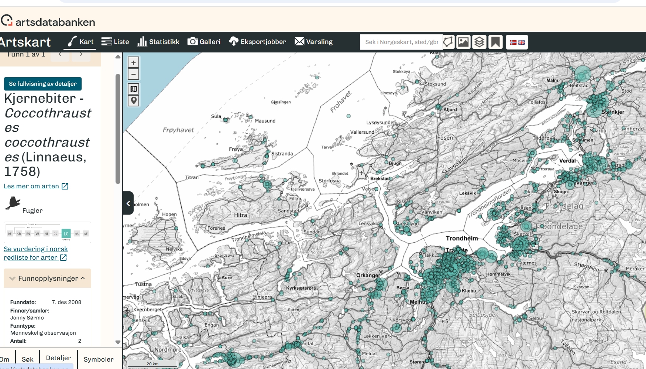Click Se fullvisning av detaljer button
Screen dimensions: 646x369
click(43, 84)
